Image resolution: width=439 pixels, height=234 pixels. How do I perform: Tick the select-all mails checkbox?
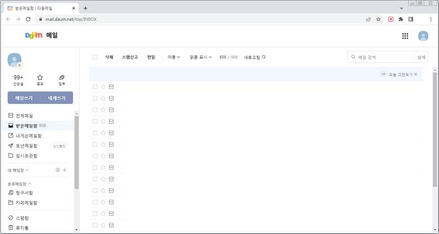[x=95, y=57]
